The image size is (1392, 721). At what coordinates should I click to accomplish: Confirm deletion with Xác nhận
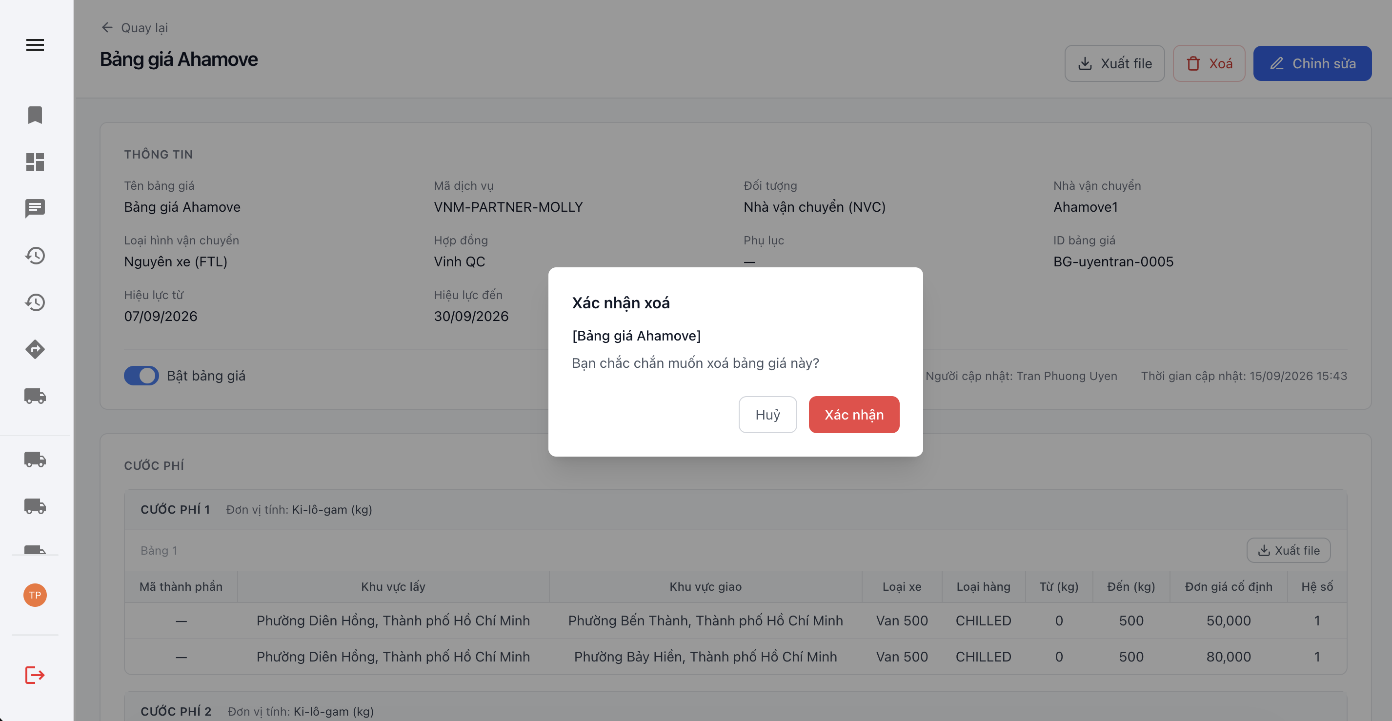tap(854, 415)
